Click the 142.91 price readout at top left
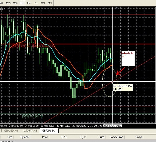Viewport: 156px width, 142px height. click(3, 9)
